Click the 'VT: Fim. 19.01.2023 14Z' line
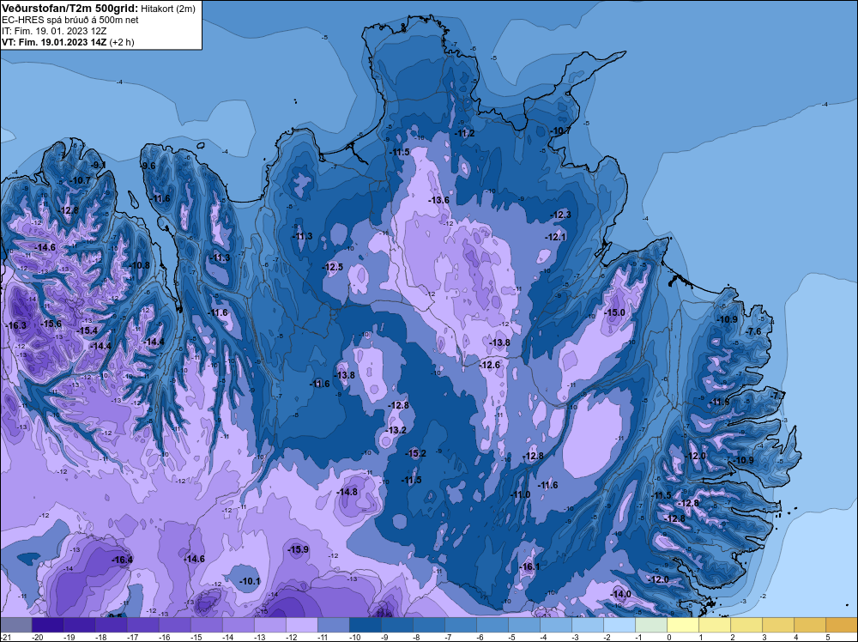 (55, 41)
